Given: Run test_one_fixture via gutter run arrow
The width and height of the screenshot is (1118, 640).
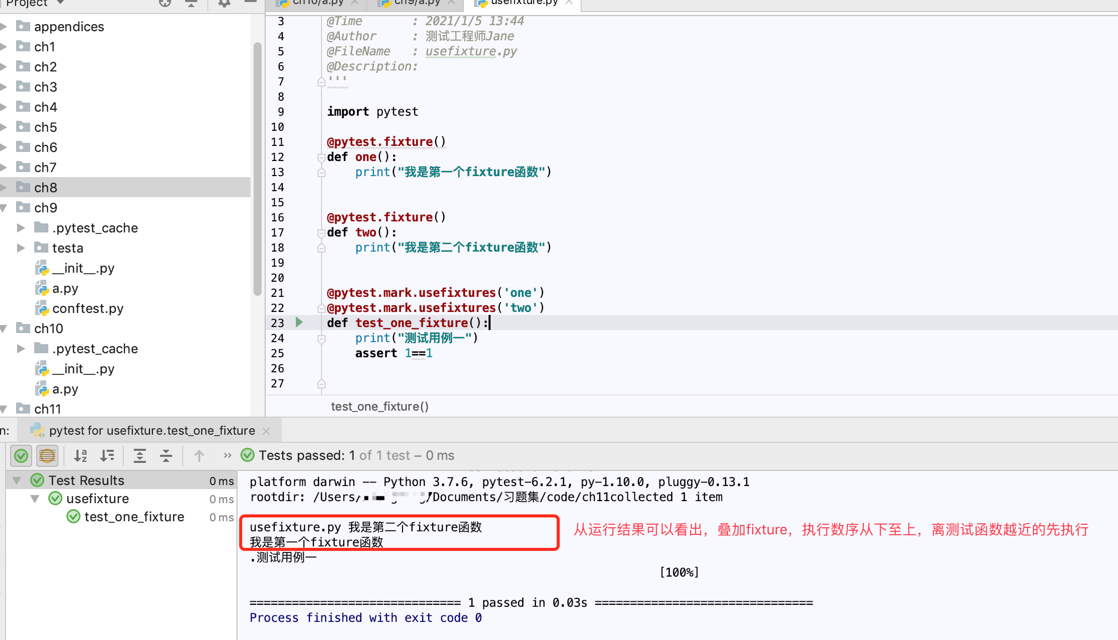Looking at the screenshot, I should [299, 323].
